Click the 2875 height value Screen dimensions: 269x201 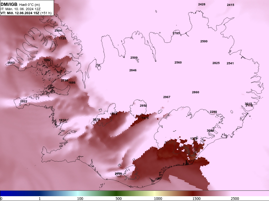[96, 120]
